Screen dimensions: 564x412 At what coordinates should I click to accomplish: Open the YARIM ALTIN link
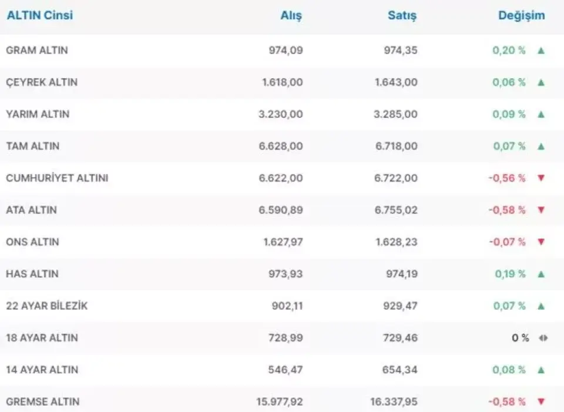(38, 114)
